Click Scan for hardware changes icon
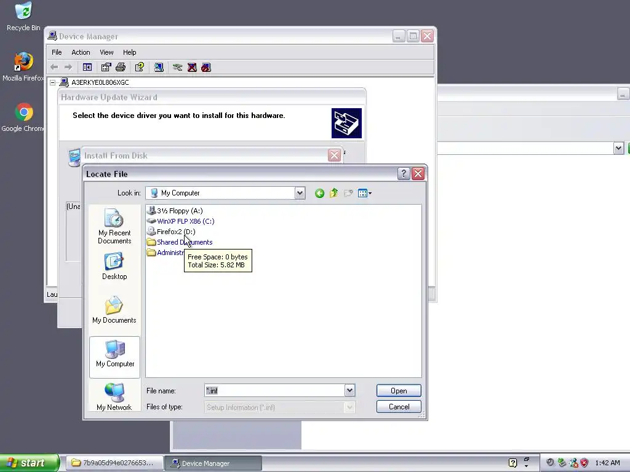The image size is (630, 472). coord(159,67)
